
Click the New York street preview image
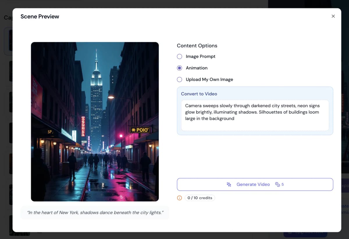click(x=95, y=122)
